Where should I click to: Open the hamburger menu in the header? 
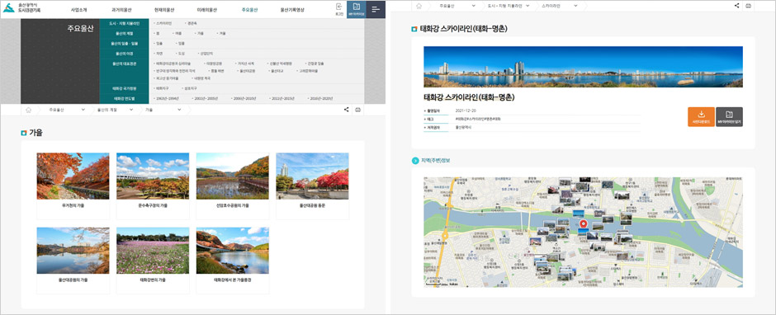[376, 9]
